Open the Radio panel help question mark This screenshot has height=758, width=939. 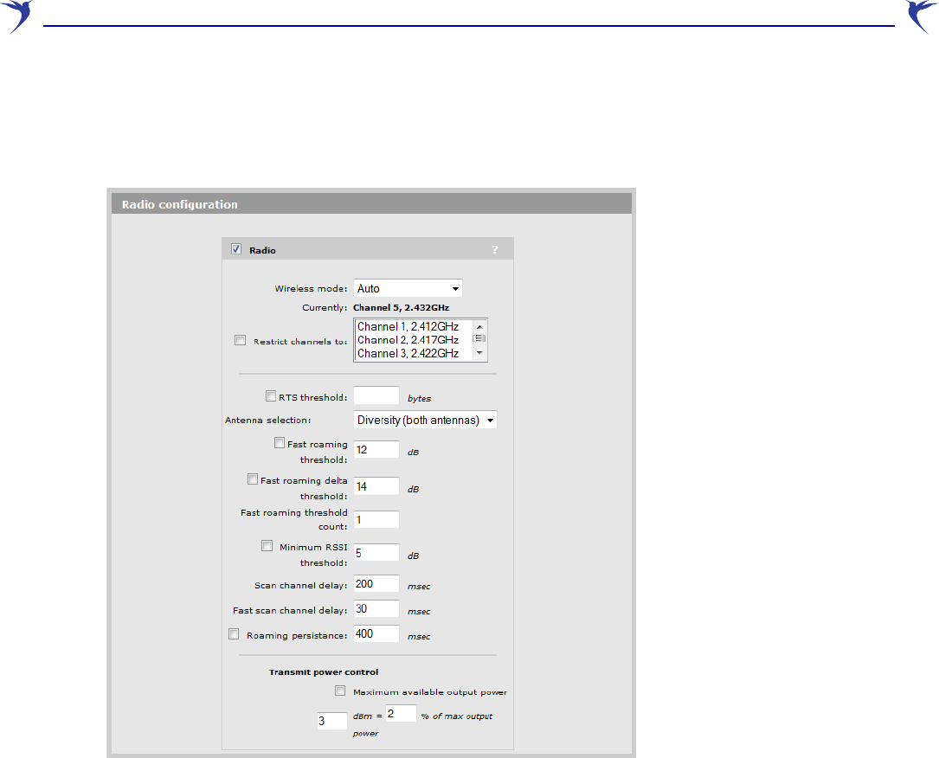click(x=495, y=250)
